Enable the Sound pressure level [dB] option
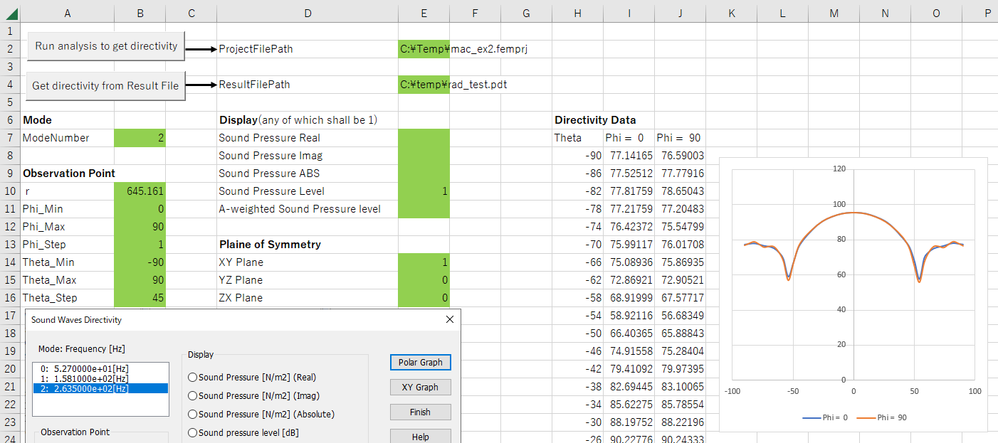 tap(192, 432)
